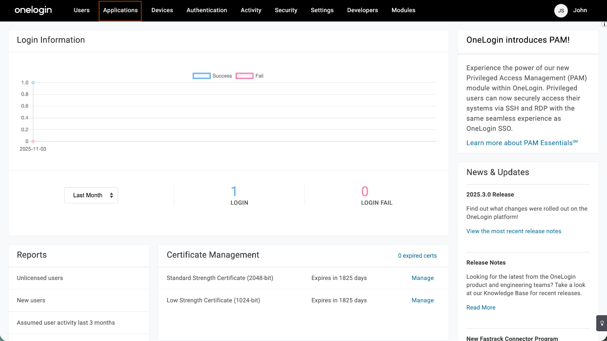This screenshot has height=341, width=607.
Task: Click the OneLogin logo
Action: click(33, 10)
